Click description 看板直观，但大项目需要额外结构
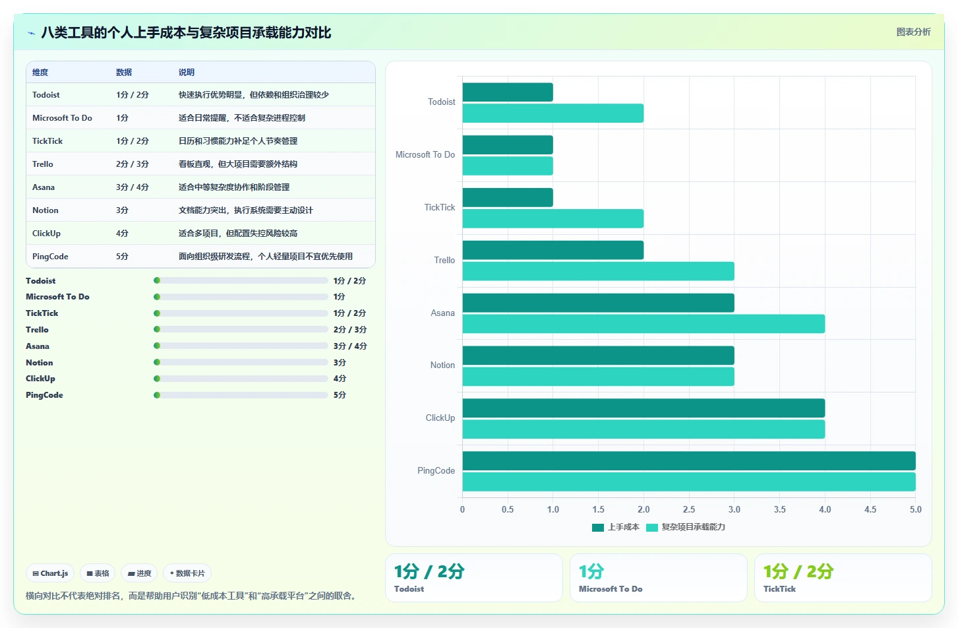 point(238,164)
